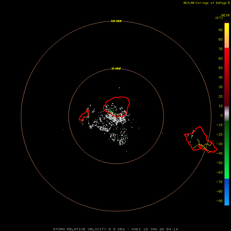The image size is (231, 231).
Task: Click the 60 value on the velocity scale
Action: pyautogui.click(x=220, y=58)
